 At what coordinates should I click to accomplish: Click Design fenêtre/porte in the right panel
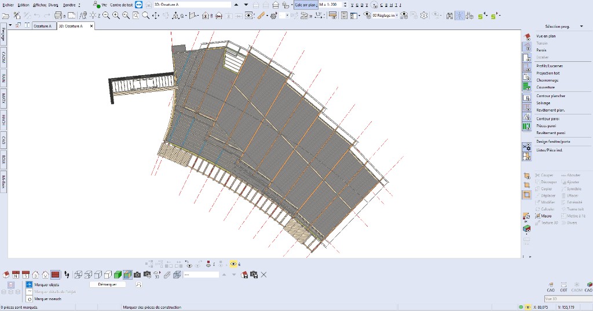[x=553, y=142]
